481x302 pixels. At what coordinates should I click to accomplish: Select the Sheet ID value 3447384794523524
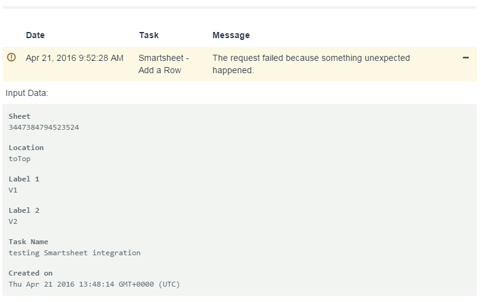pyautogui.click(x=44, y=127)
